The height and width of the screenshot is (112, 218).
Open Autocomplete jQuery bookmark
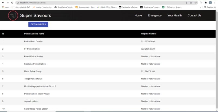click(85, 7)
